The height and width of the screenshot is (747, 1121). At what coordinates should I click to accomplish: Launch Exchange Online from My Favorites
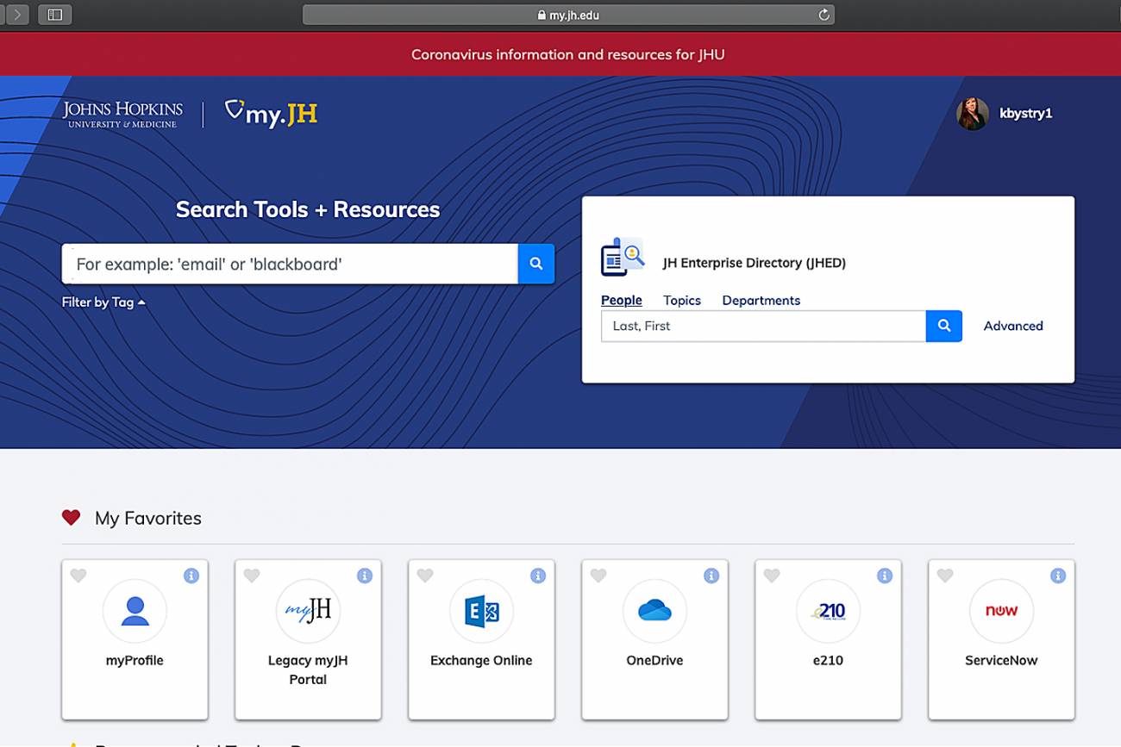tap(481, 611)
